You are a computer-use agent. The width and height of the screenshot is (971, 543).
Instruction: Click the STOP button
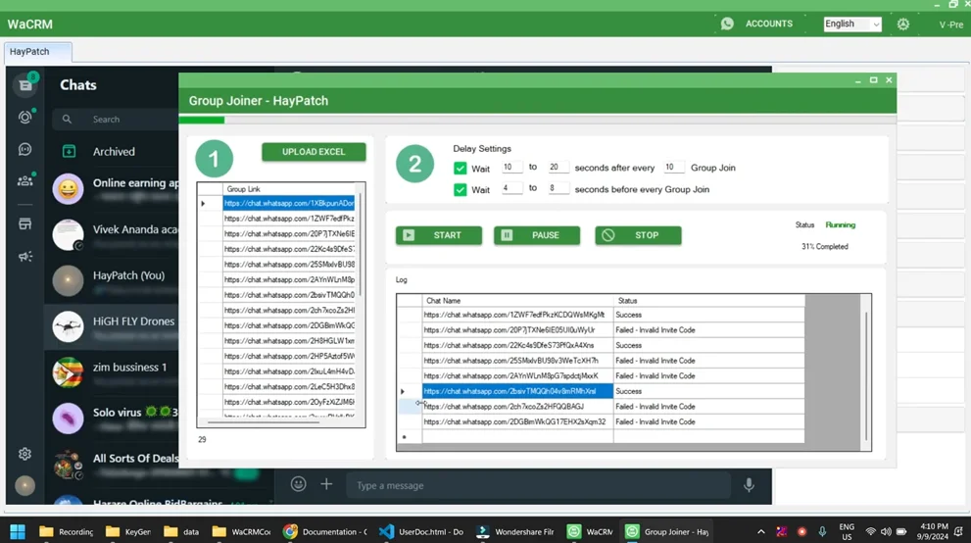pyautogui.click(x=639, y=235)
